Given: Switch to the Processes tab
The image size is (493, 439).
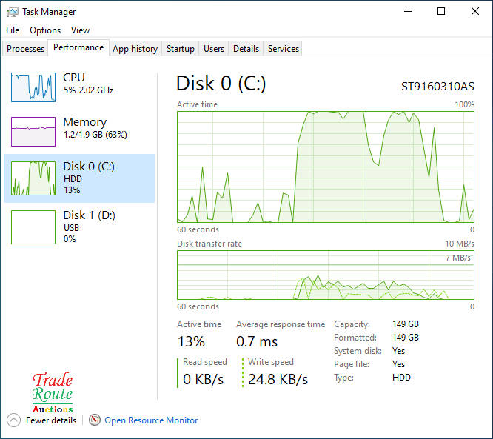Looking at the screenshot, I should point(26,49).
